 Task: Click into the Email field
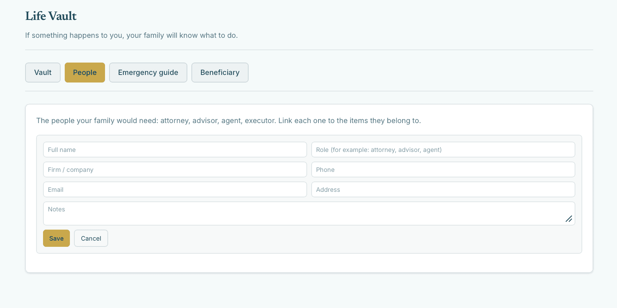point(175,189)
